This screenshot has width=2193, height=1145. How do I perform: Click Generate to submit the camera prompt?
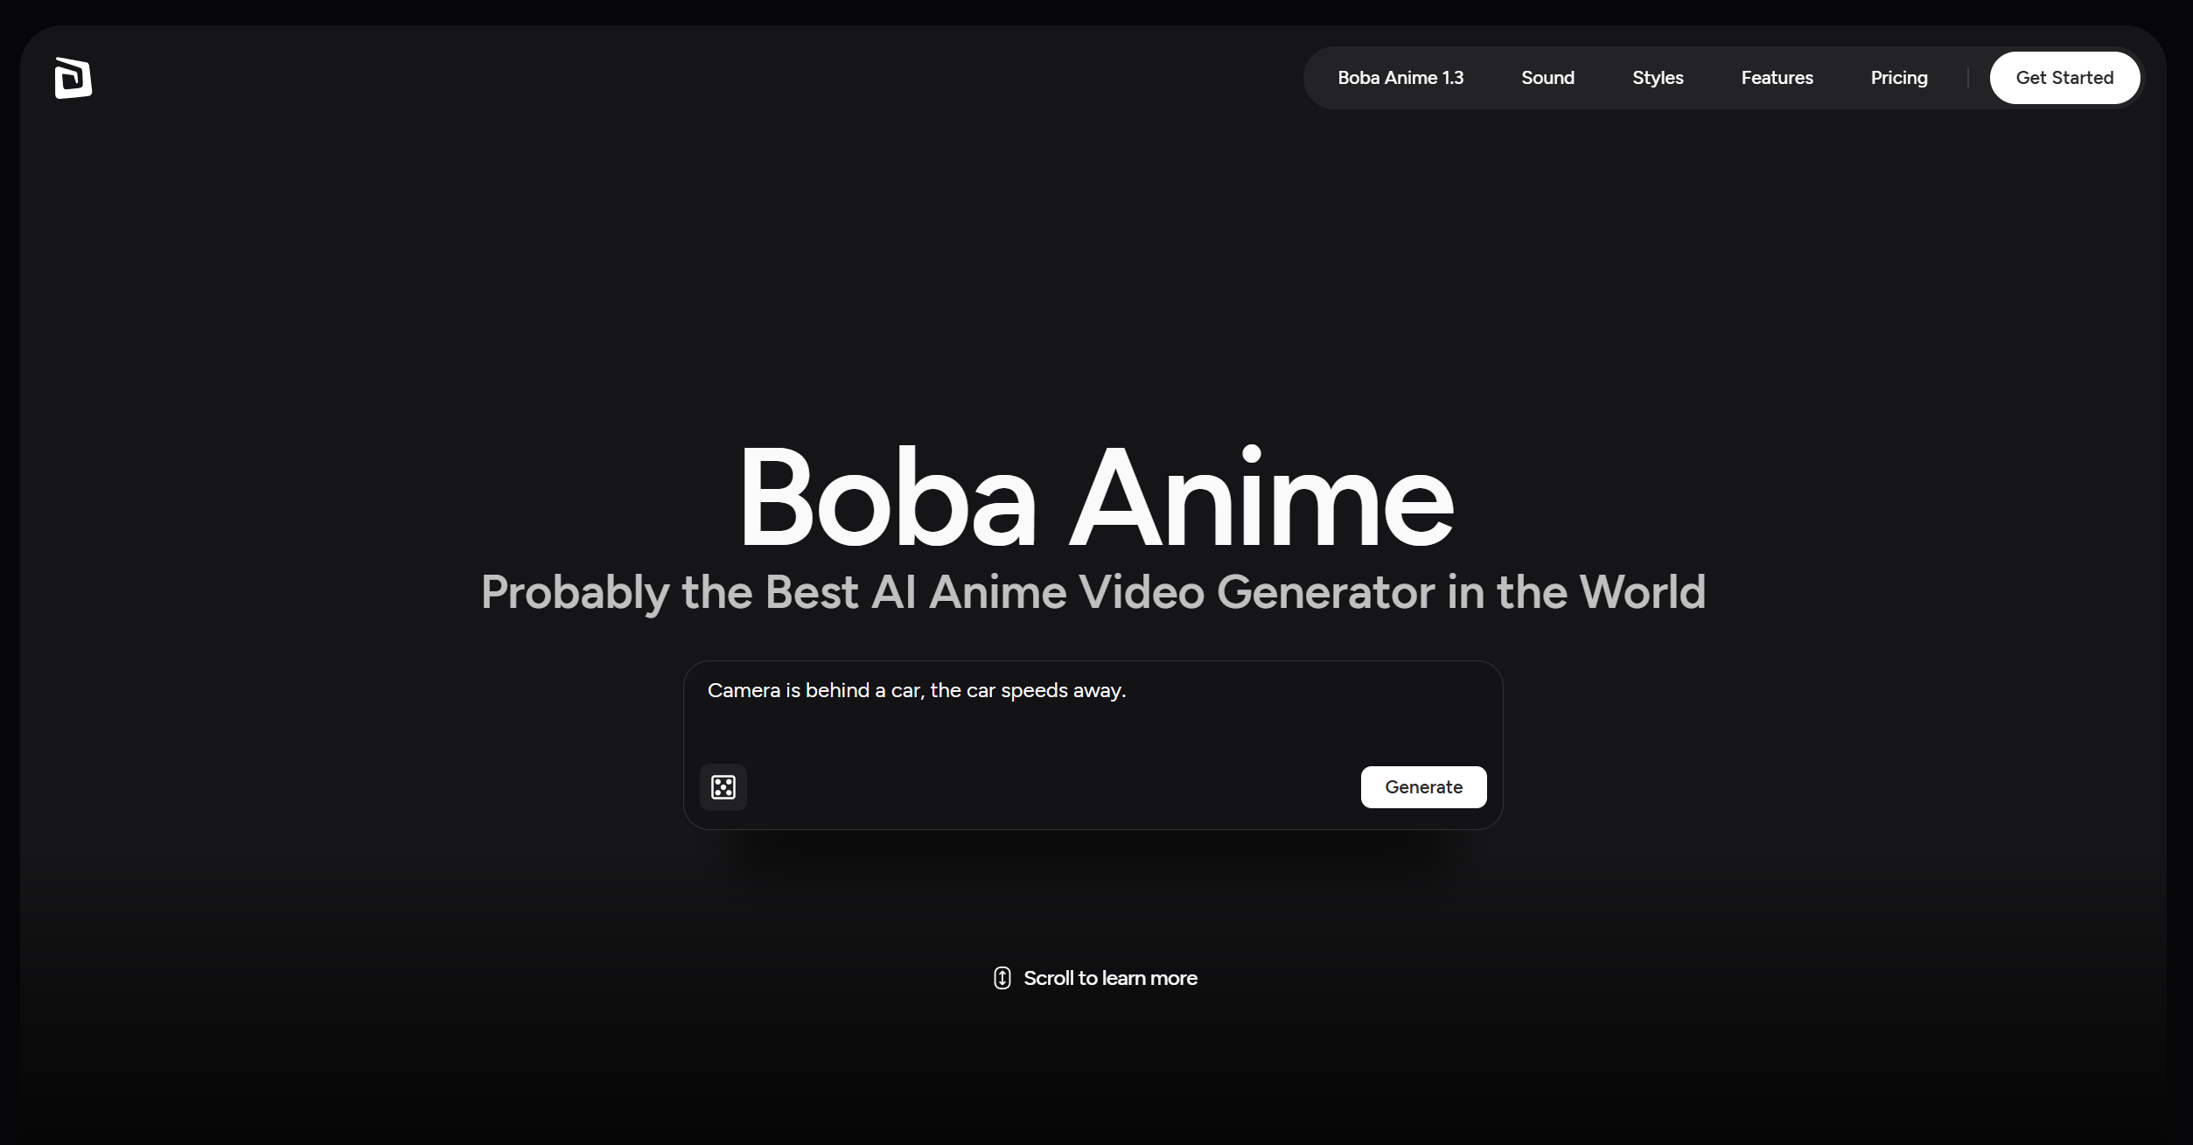(1422, 786)
